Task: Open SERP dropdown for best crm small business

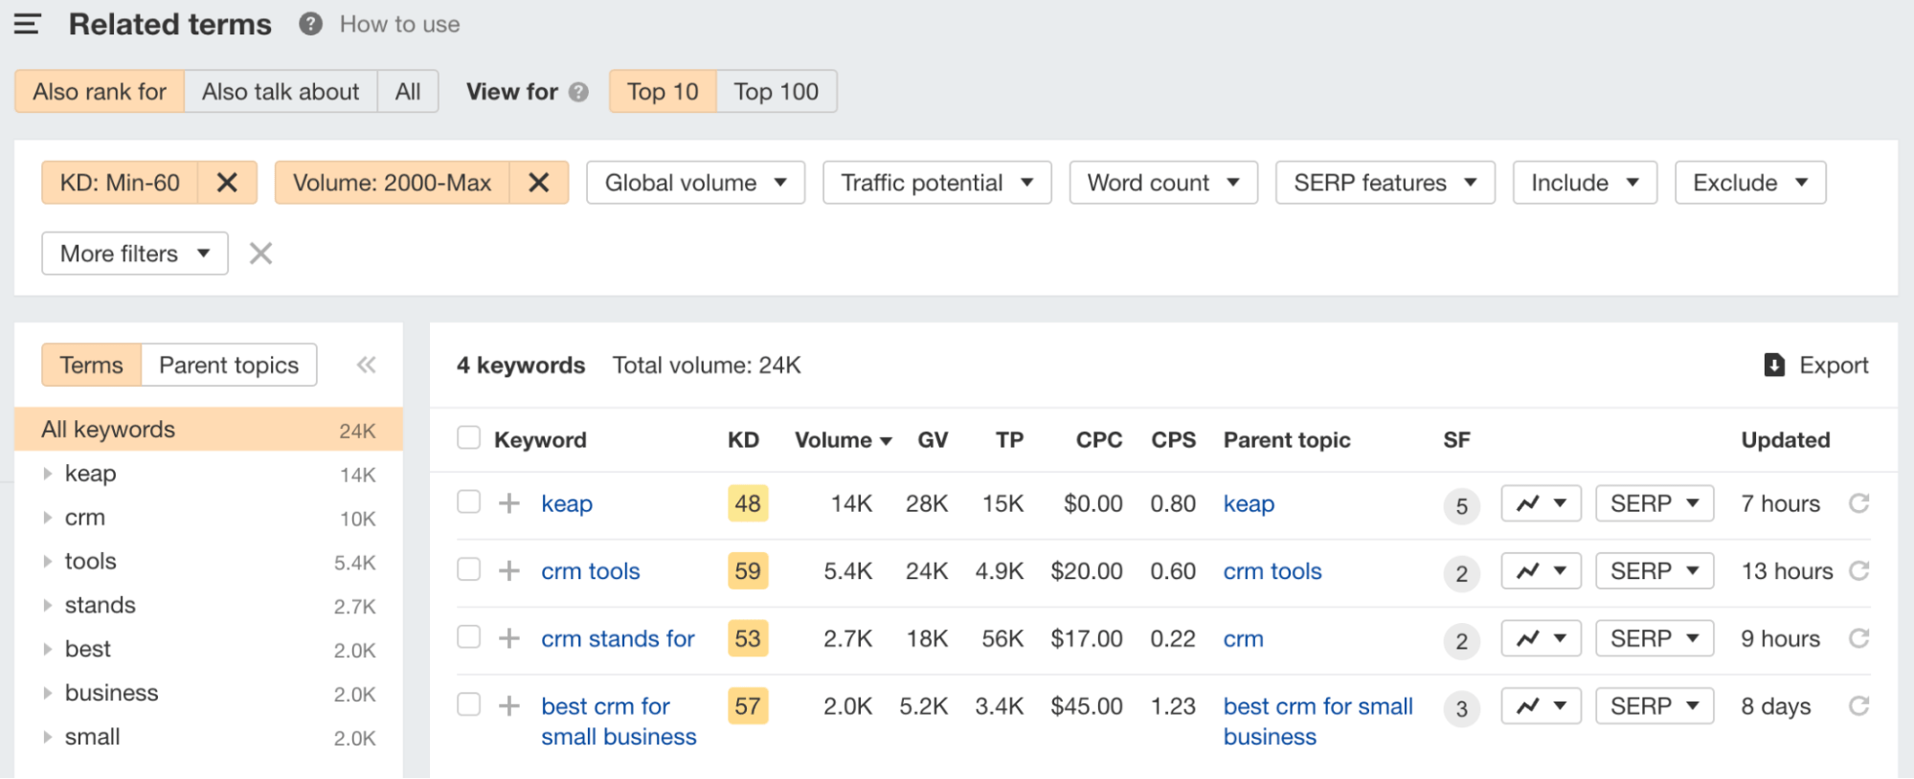Action: click(x=1655, y=706)
